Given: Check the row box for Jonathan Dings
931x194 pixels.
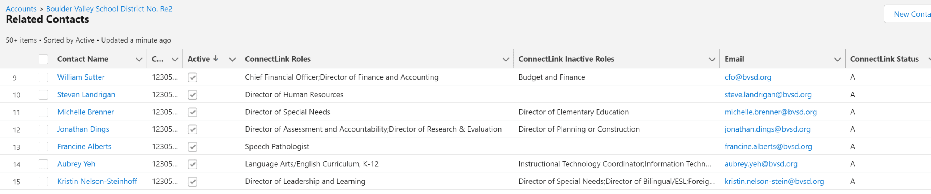Looking at the screenshot, I should coord(43,129).
